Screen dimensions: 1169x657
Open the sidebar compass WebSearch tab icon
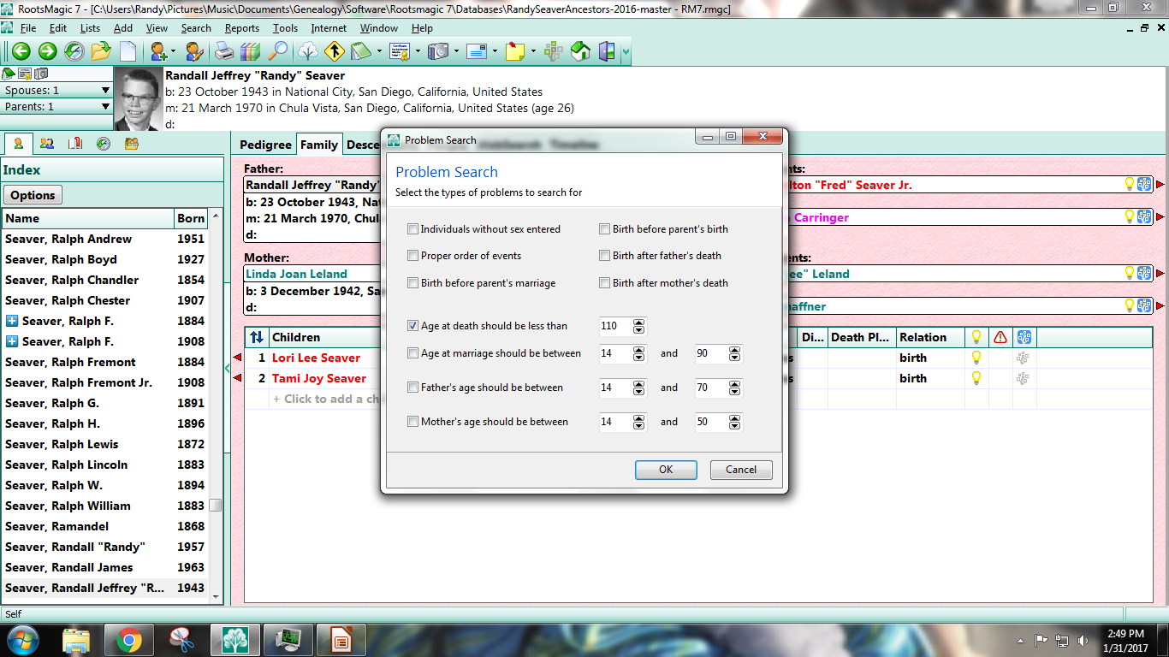(103, 144)
